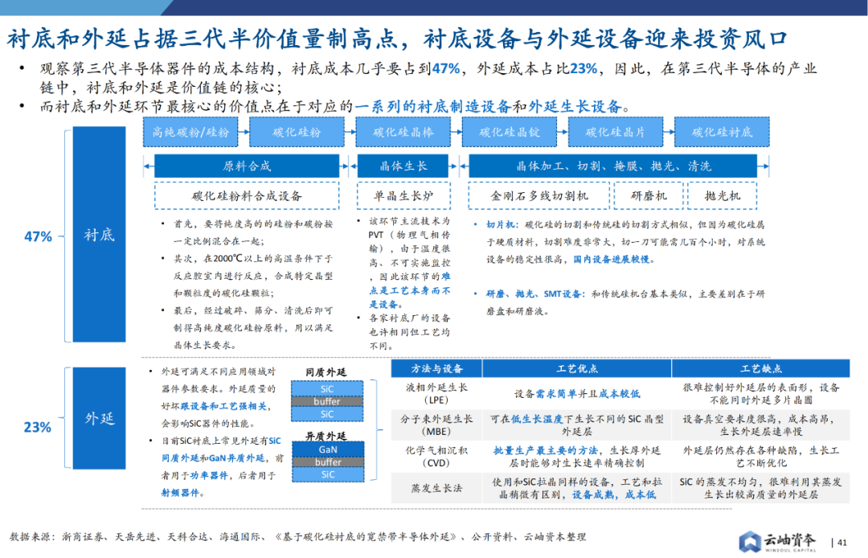Screen dimensions: 868x558
Task: Click the 碳化硅晶棒 flow box
Action: click(403, 132)
